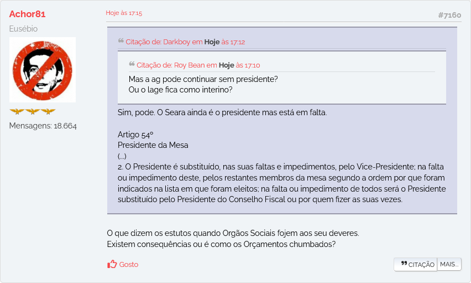
Task: Quote this post with CITAÇÃO button
Action: pos(416,264)
